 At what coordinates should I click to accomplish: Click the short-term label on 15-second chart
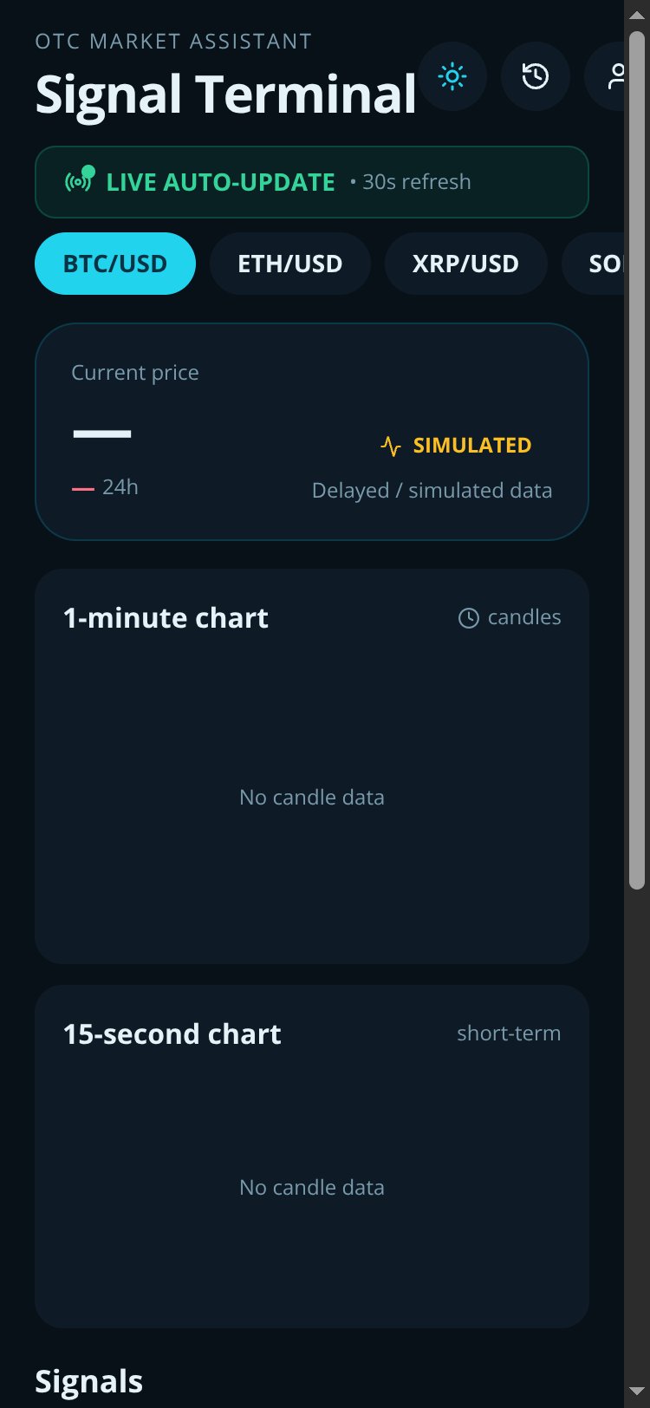[509, 1033]
